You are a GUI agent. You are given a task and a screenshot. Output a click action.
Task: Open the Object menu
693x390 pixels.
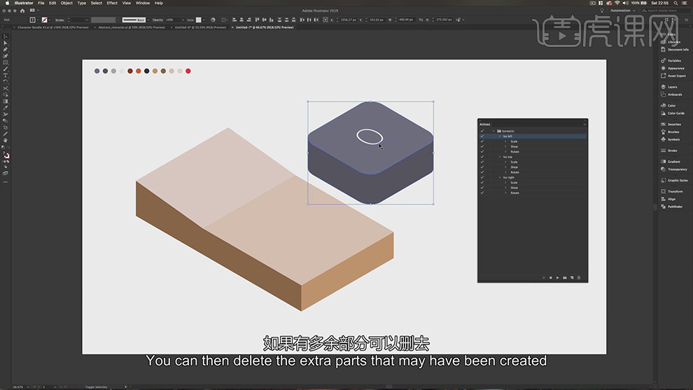66,3
